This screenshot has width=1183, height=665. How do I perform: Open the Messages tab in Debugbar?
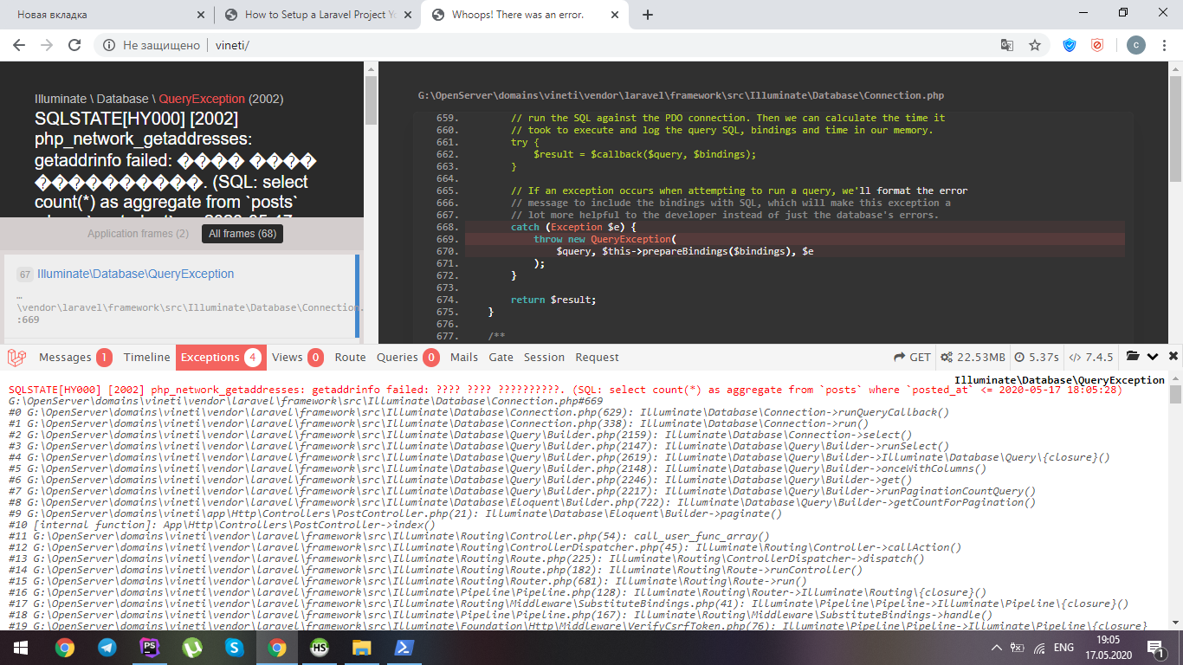point(75,357)
